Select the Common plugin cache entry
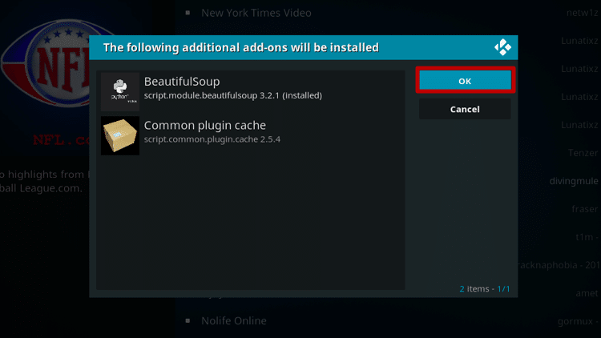This screenshot has width=601, height=338. 251,135
